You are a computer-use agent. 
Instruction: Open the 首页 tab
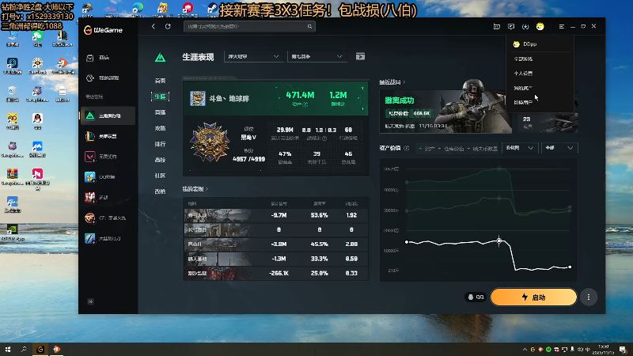(x=161, y=81)
